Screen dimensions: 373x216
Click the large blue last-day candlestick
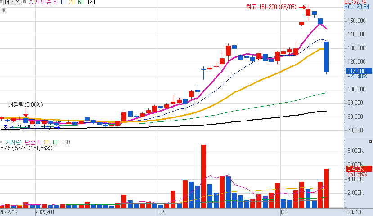pyautogui.click(x=326, y=57)
